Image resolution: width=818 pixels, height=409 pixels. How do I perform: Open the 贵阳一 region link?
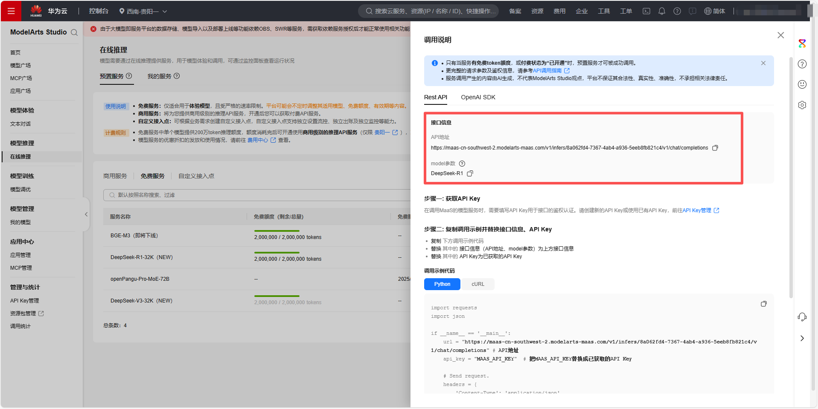pos(386,132)
